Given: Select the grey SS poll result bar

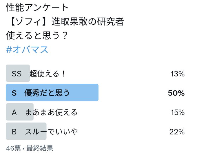Looking at the screenshot, I should 18,73.
